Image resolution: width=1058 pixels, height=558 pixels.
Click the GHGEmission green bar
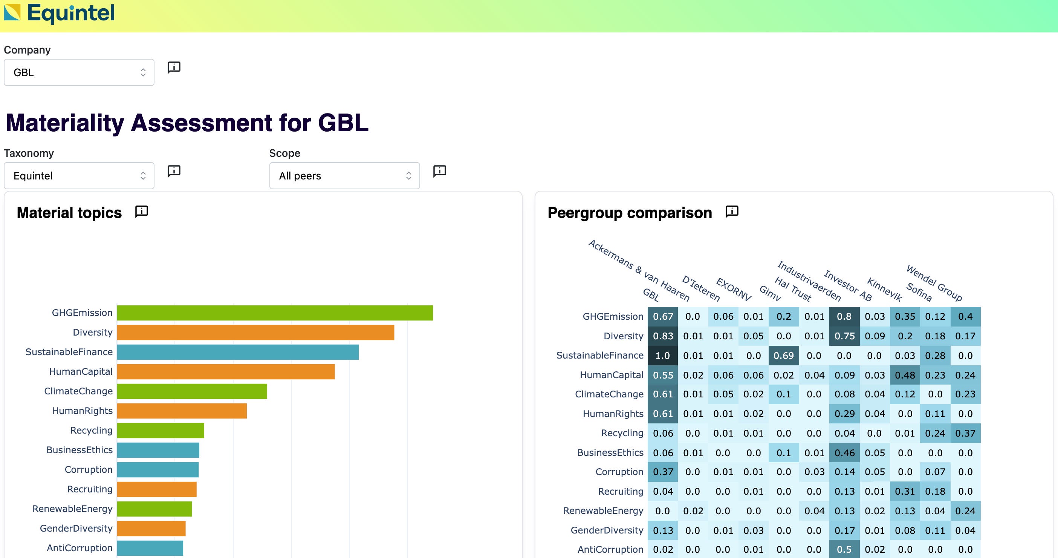pyautogui.click(x=275, y=313)
